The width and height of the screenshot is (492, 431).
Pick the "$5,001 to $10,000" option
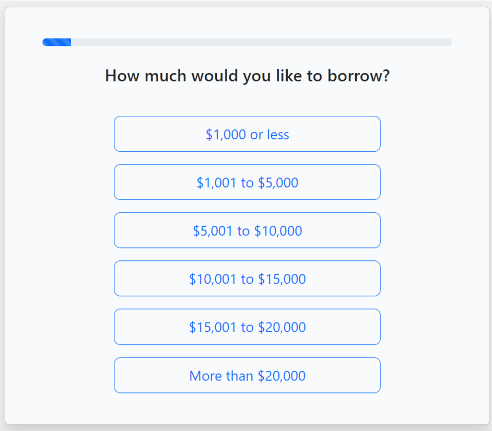pyautogui.click(x=247, y=230)
